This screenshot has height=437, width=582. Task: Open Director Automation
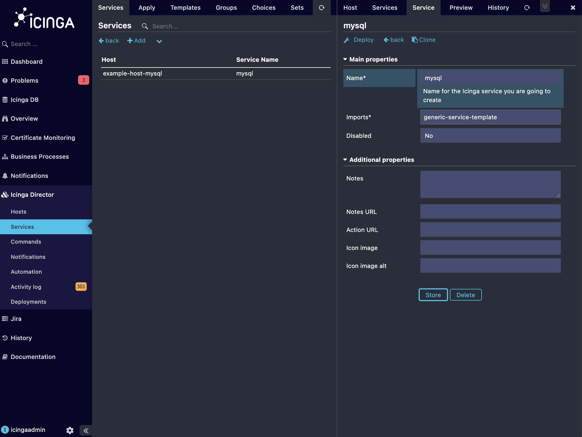26,272
